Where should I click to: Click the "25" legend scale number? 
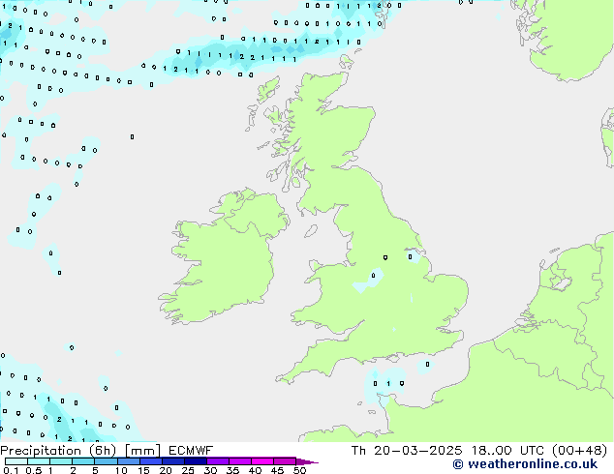pyautogui.click(x=188, y=470)
